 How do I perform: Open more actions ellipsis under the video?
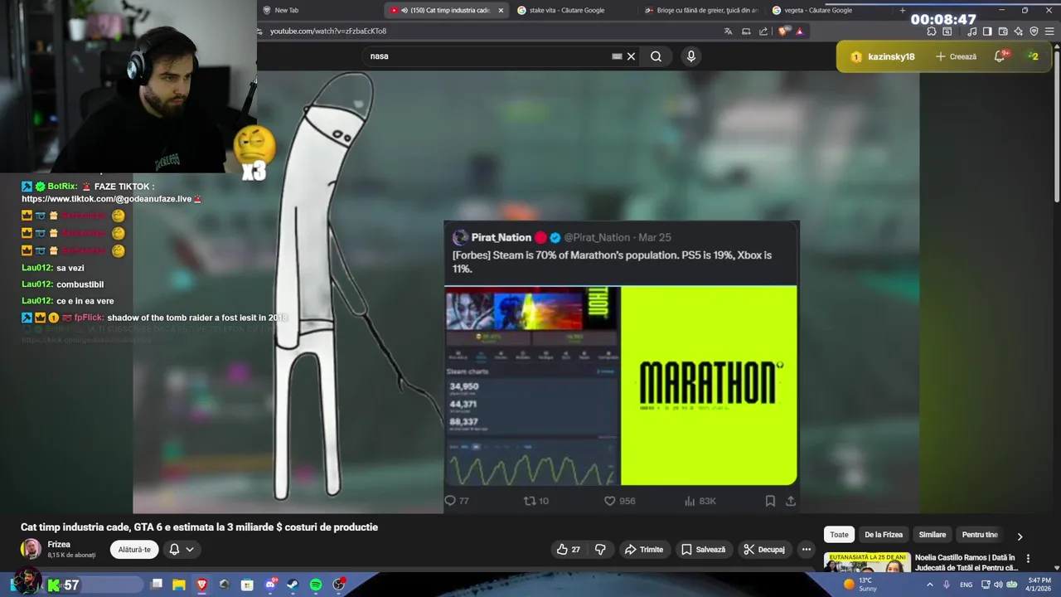coord(807,549)
